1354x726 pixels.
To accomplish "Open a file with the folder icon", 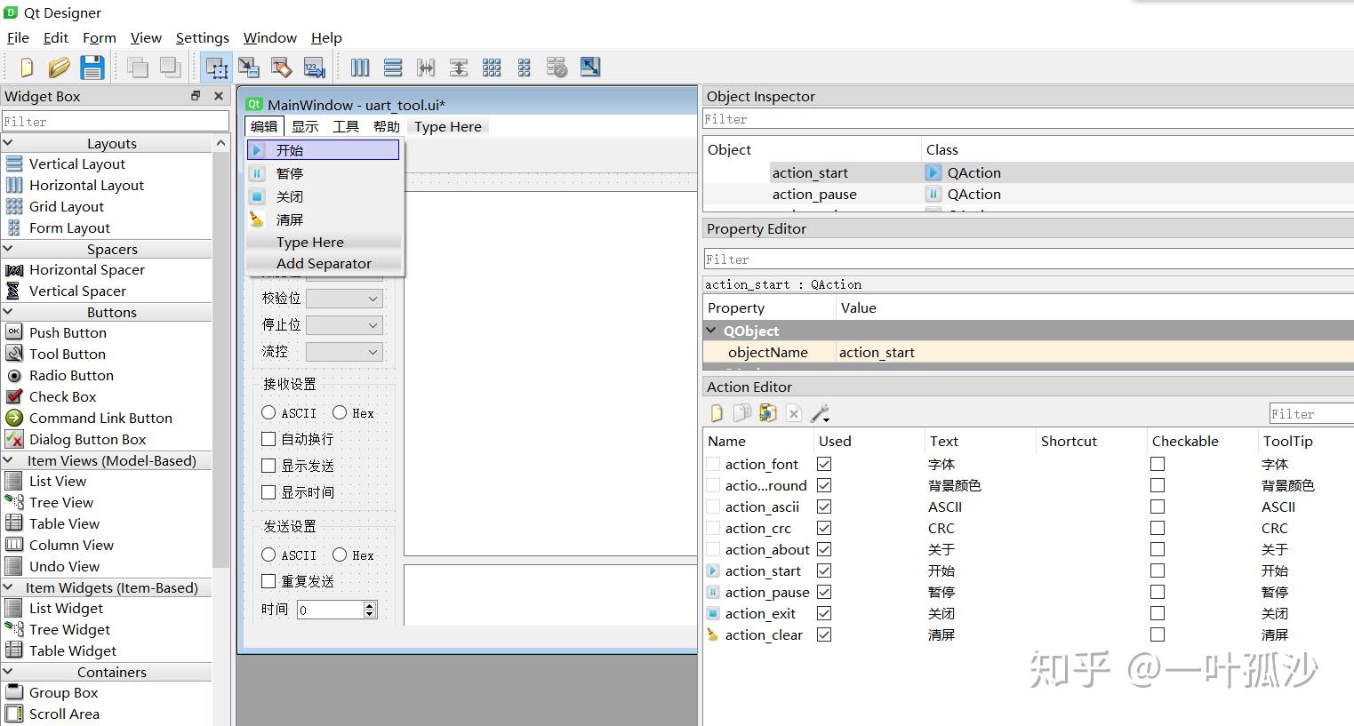I will pos(59,68).
